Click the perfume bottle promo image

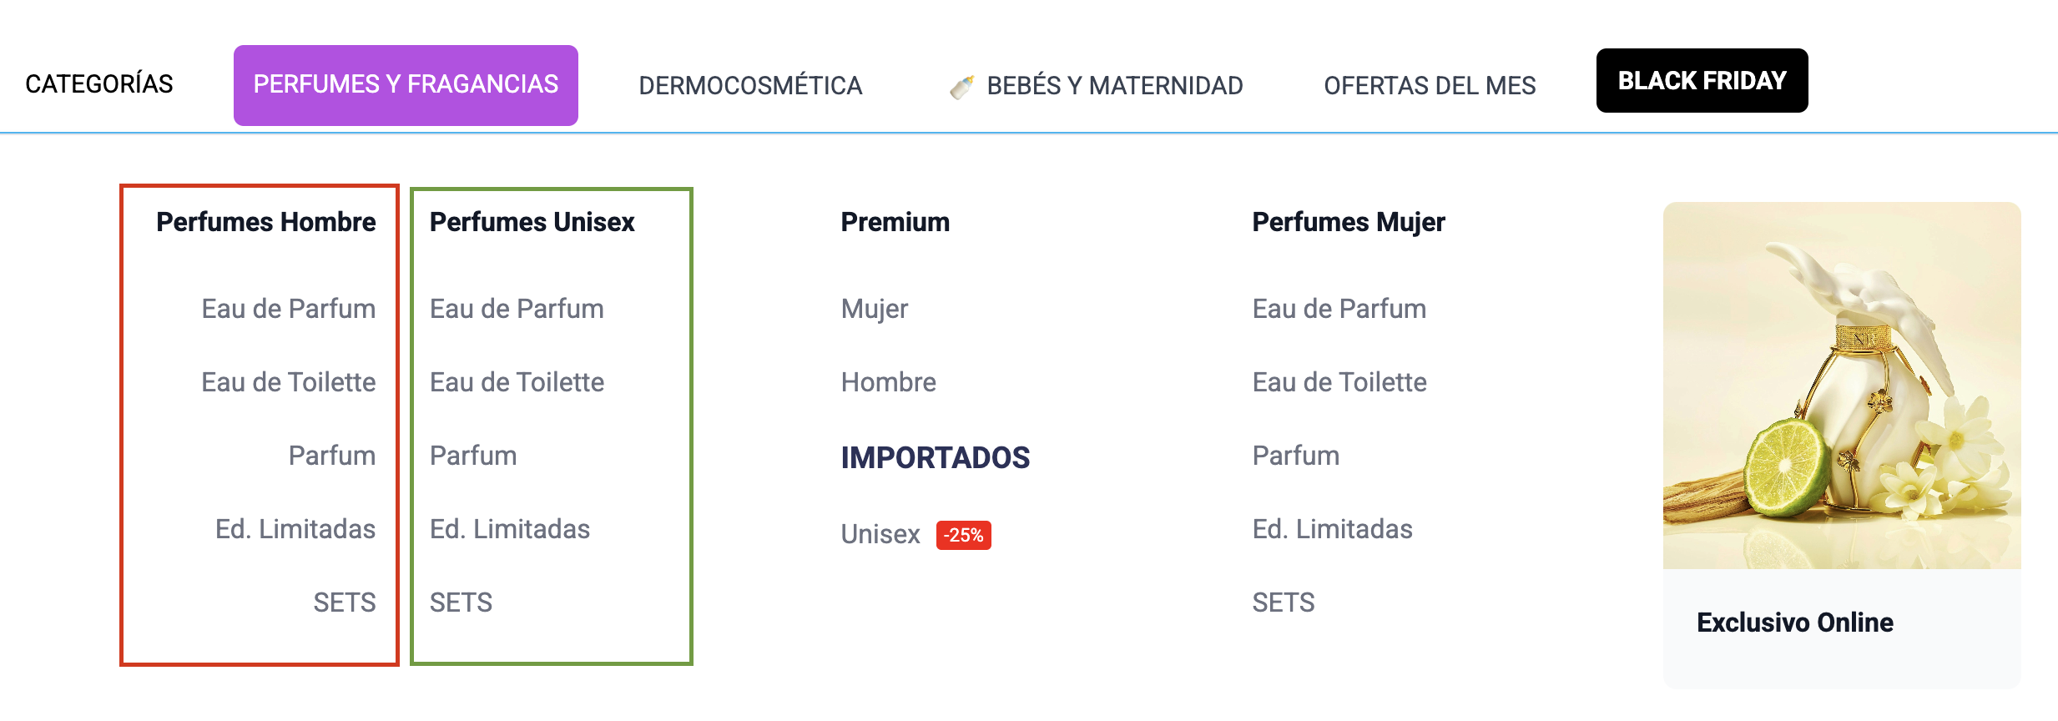coord(1841,386)
